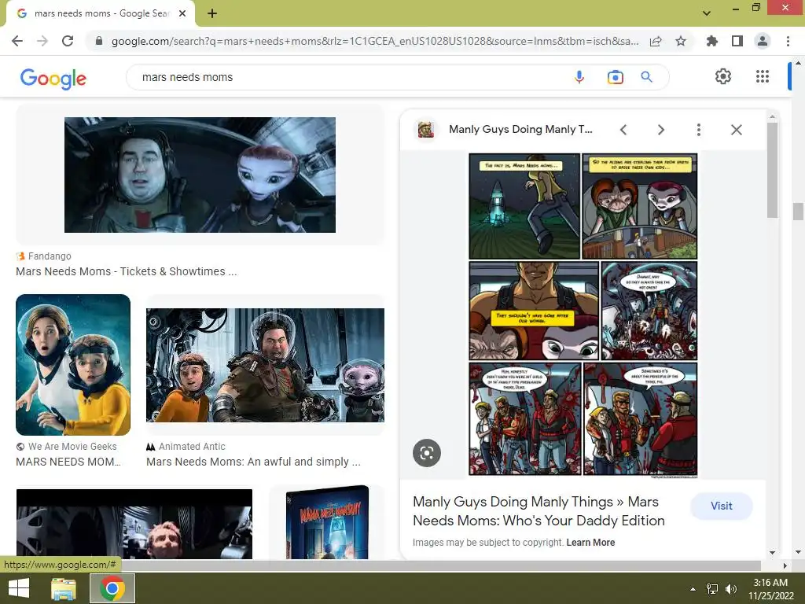
Task: Click the volume speaker tray icon
Action: click(731, 588)
